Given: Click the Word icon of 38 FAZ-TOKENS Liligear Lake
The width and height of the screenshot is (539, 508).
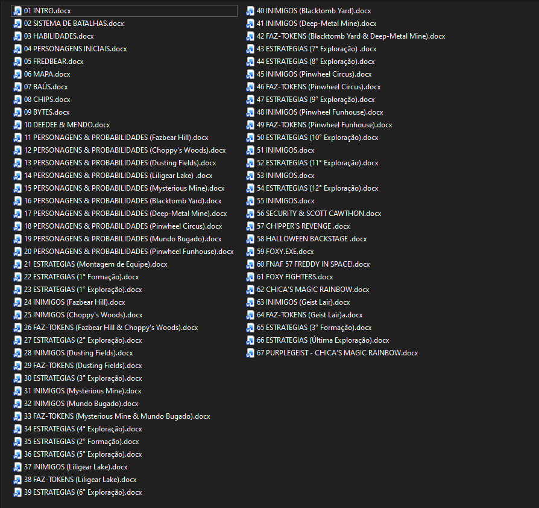Looking at the screenshot, I should (17, 480).
